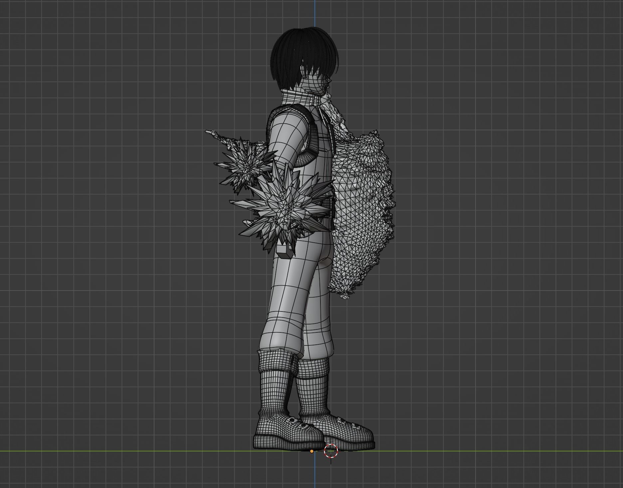This screenshot has width=623, height=488.
Task: Click the blue vertical axis line
Action: coord(315,13)
